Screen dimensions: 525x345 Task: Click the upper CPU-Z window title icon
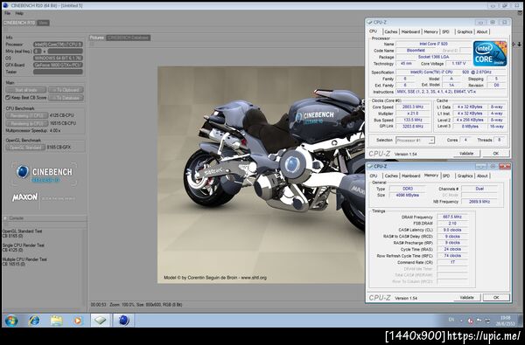[x=369, y=22]
